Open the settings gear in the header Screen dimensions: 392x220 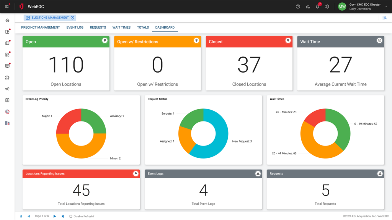click(327, 6)
